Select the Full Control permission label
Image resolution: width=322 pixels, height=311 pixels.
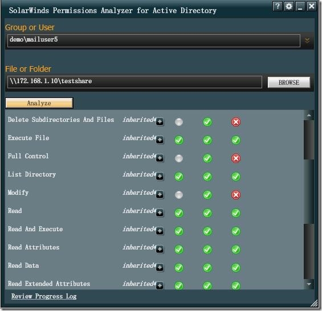pyautogui.click(x=28, y=156)
